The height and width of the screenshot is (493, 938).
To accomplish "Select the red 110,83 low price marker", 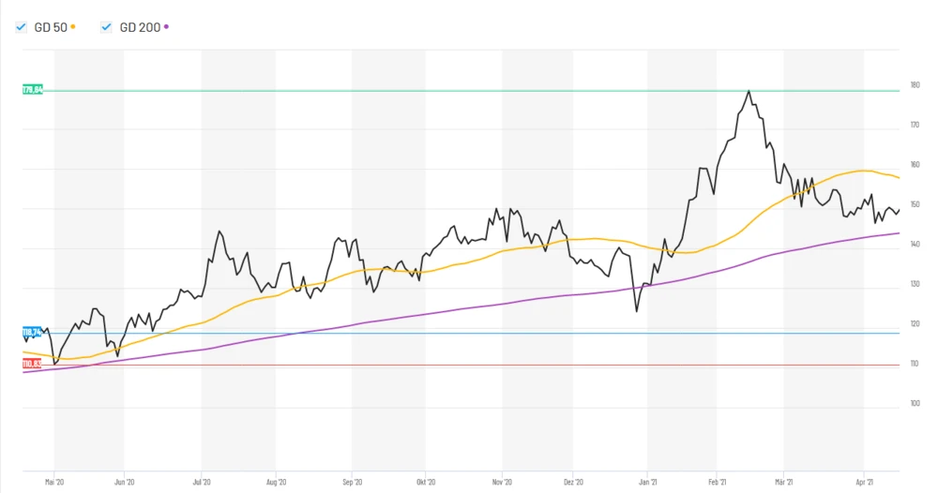I will coord(33,364).
